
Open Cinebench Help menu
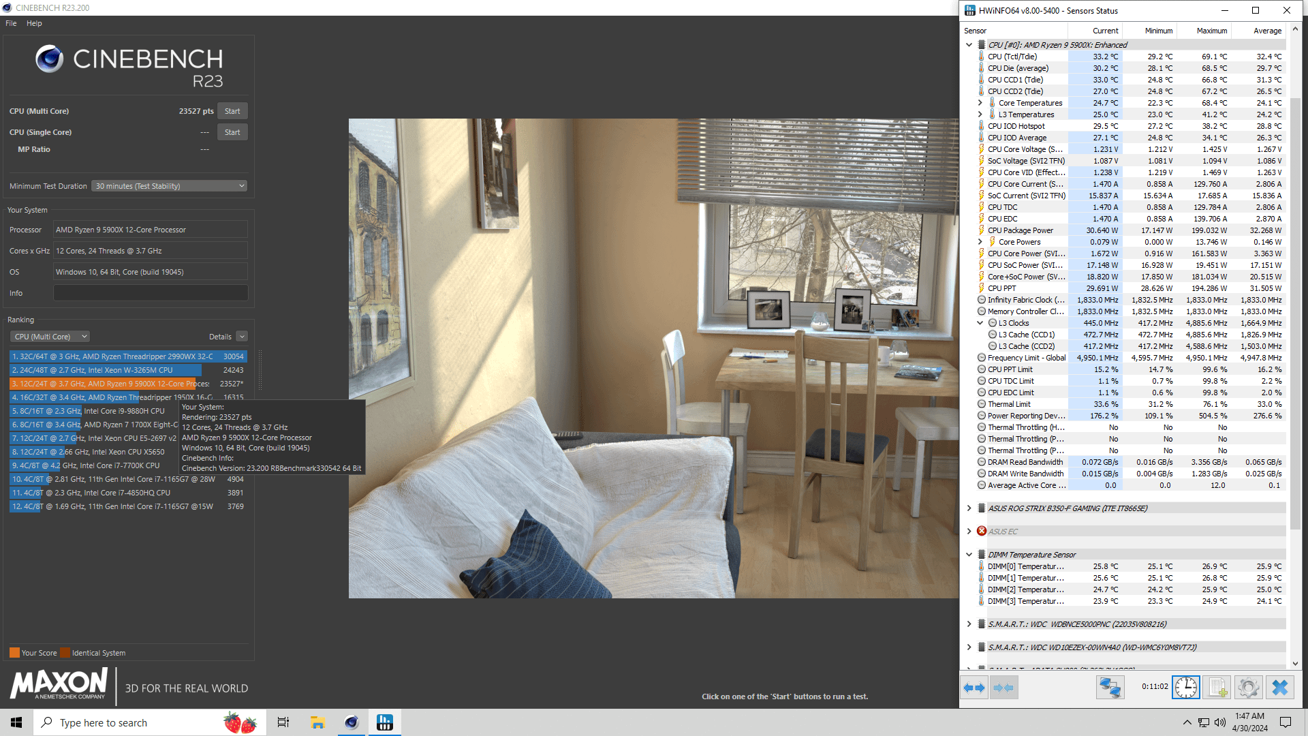(x=34, y=23)
